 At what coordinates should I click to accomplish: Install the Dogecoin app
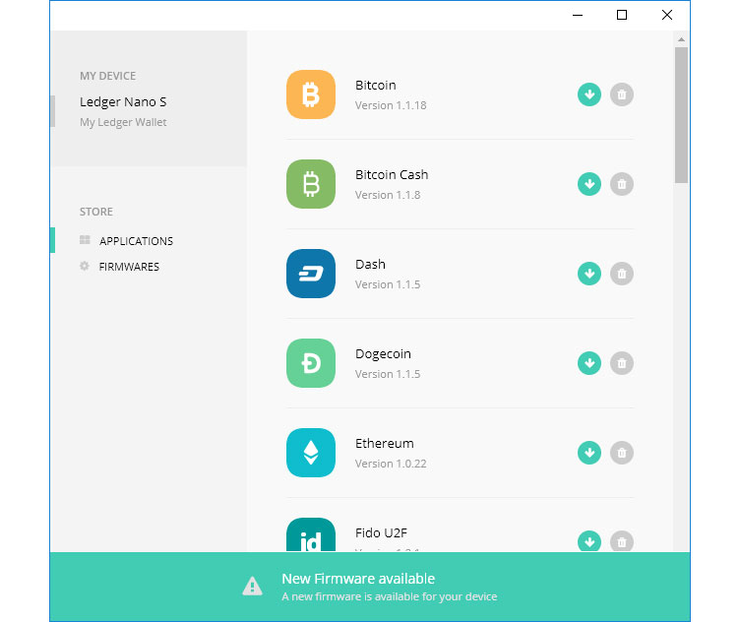pos(589,363)
